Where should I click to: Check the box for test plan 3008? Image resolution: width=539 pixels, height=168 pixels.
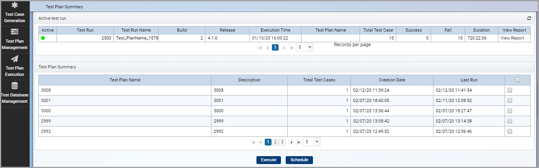pos(510,90)
